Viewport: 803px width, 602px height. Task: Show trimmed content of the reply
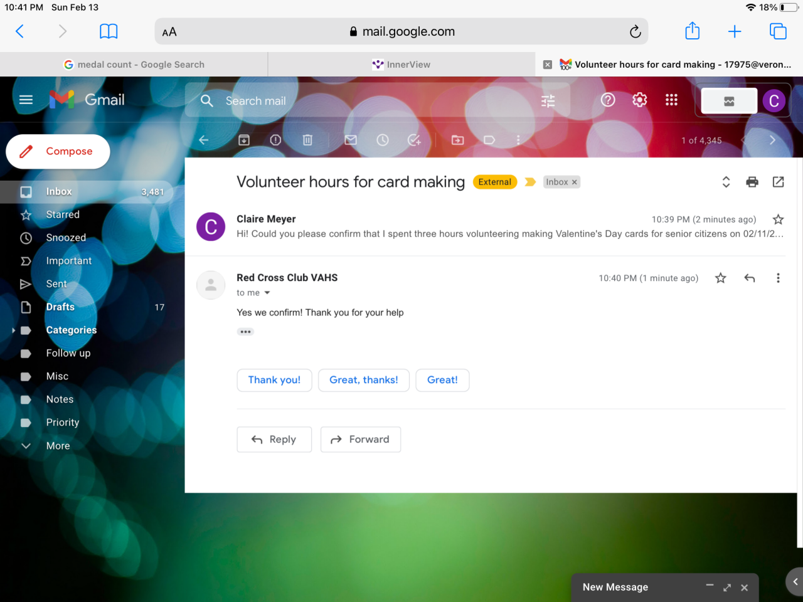coord(245,332)
